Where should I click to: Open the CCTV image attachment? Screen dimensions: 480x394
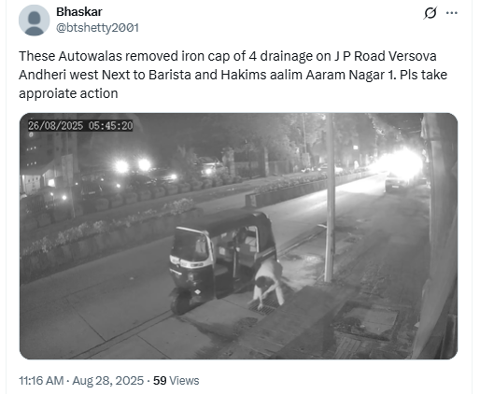[238, 236]
